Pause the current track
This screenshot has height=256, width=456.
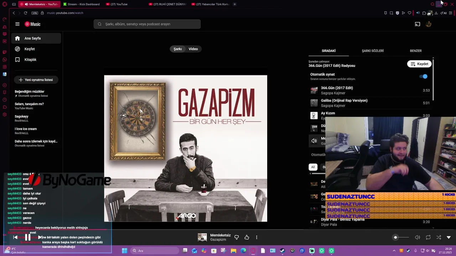(27, 237)
